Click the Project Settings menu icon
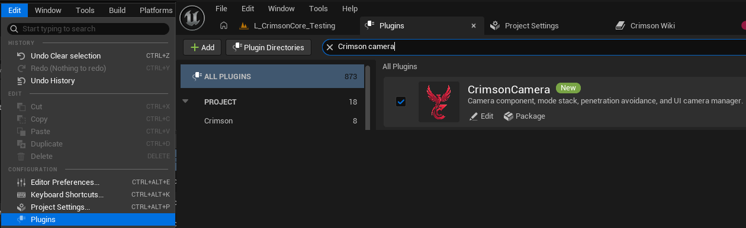The image size is (746, 228). click(x=21, y=207)
